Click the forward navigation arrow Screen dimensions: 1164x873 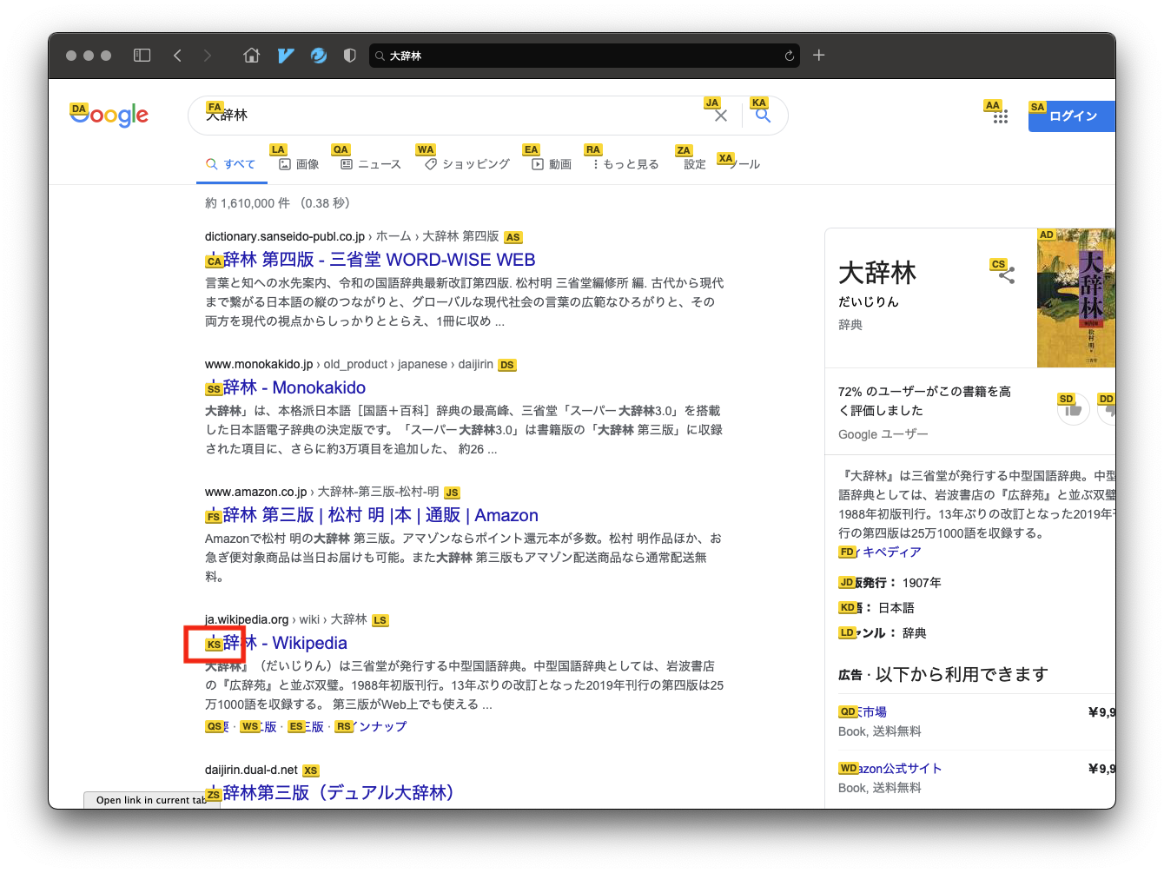(207, 56)
